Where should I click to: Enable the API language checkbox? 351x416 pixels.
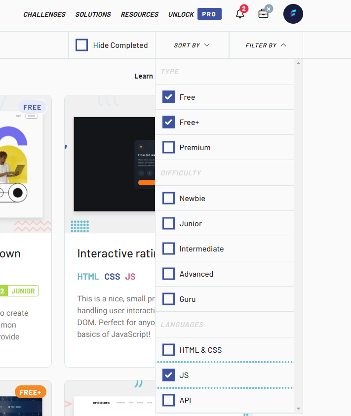[x=169, y=400]
